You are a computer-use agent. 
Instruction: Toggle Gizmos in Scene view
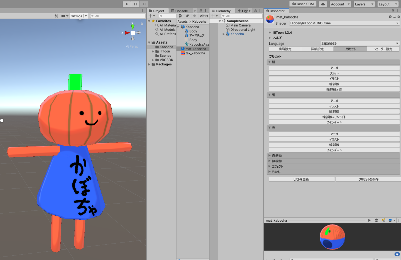coord(76,16)
